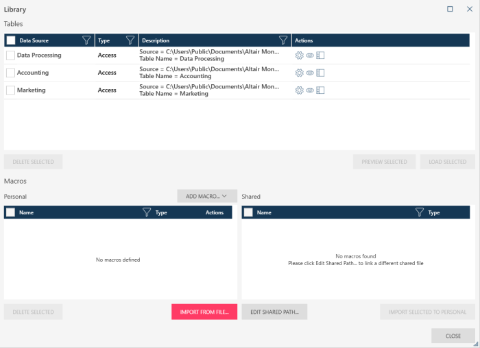Image resolution: width=480 pixels, height=348 pixels.
Task: Click Edit Shared Path button
Action: coord(274,312)
